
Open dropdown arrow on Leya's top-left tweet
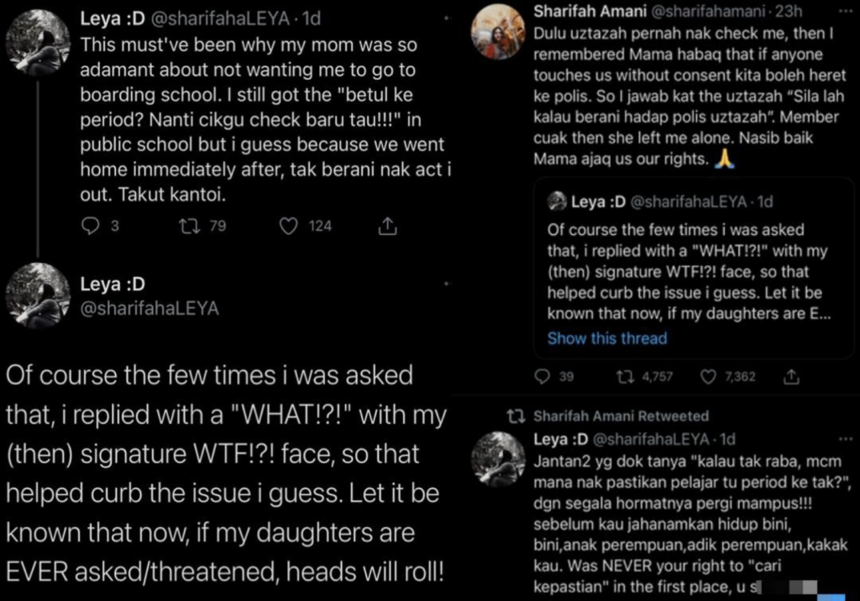click(x=447, y=18)
